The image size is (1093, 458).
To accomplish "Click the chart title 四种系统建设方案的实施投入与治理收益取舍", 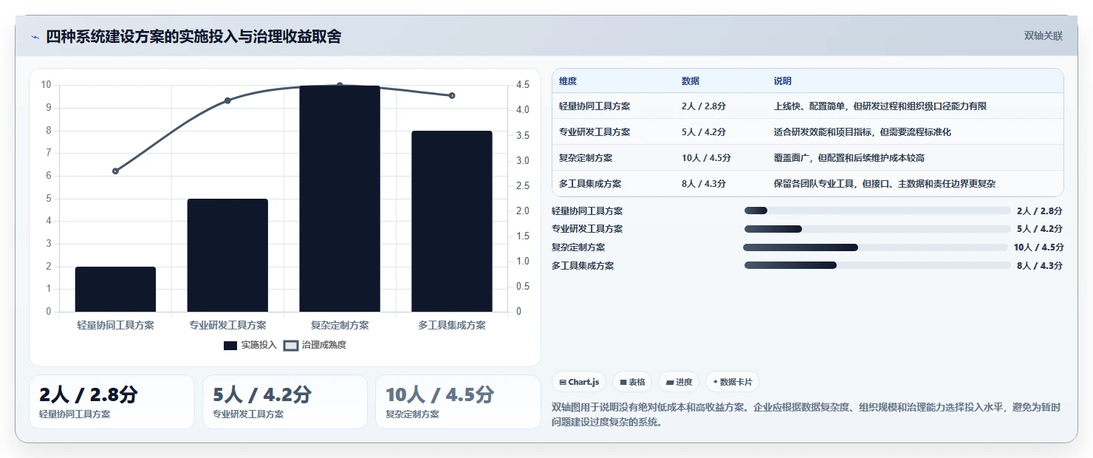I will click(x=193, y=37).
